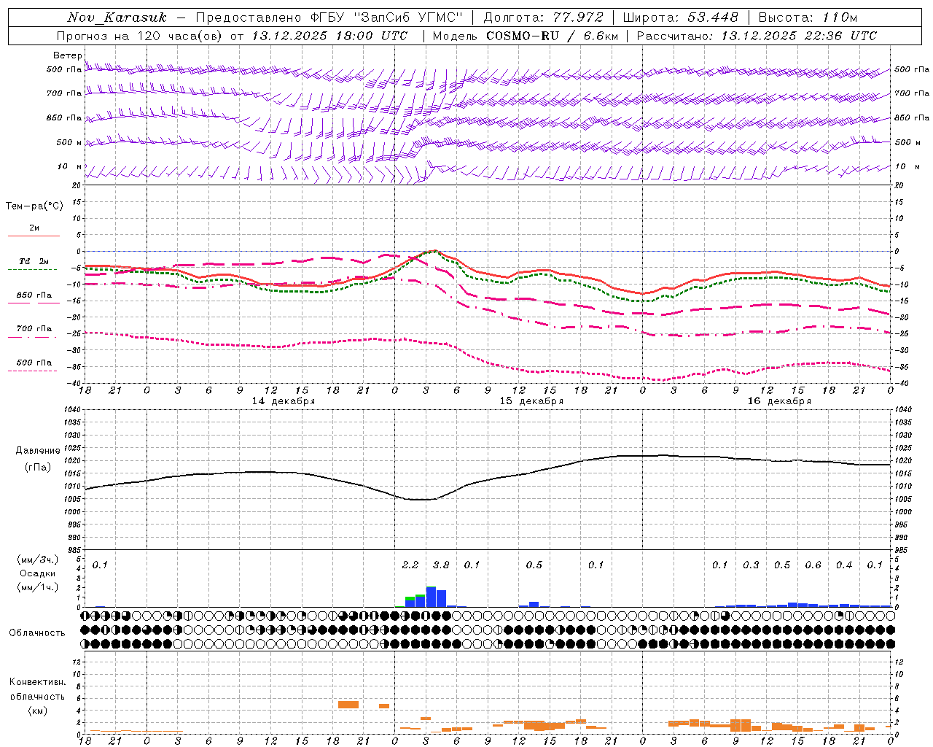Click the '14 декабря' date label

(284, 401)
